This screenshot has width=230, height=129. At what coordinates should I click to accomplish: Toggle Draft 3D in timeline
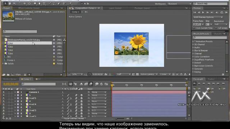click(x=75, y=84)
